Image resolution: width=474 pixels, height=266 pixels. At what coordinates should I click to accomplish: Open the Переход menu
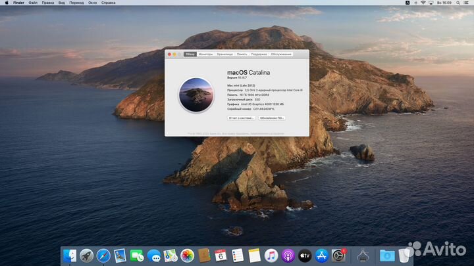76,3
